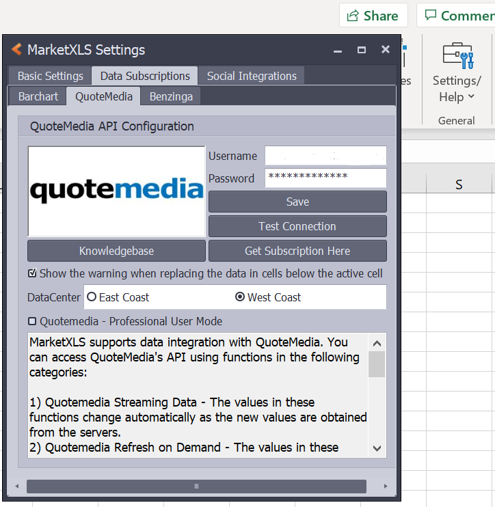This screenshot has height=507, width=495.
Task: Enable Quotemedia Professional User Mode checkbox
Action: pos(32,321)
